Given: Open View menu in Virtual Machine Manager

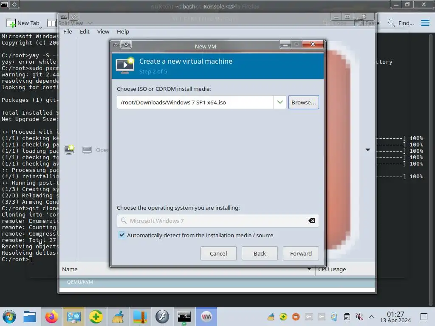Looking at the screenshot, I should point(103,31).
